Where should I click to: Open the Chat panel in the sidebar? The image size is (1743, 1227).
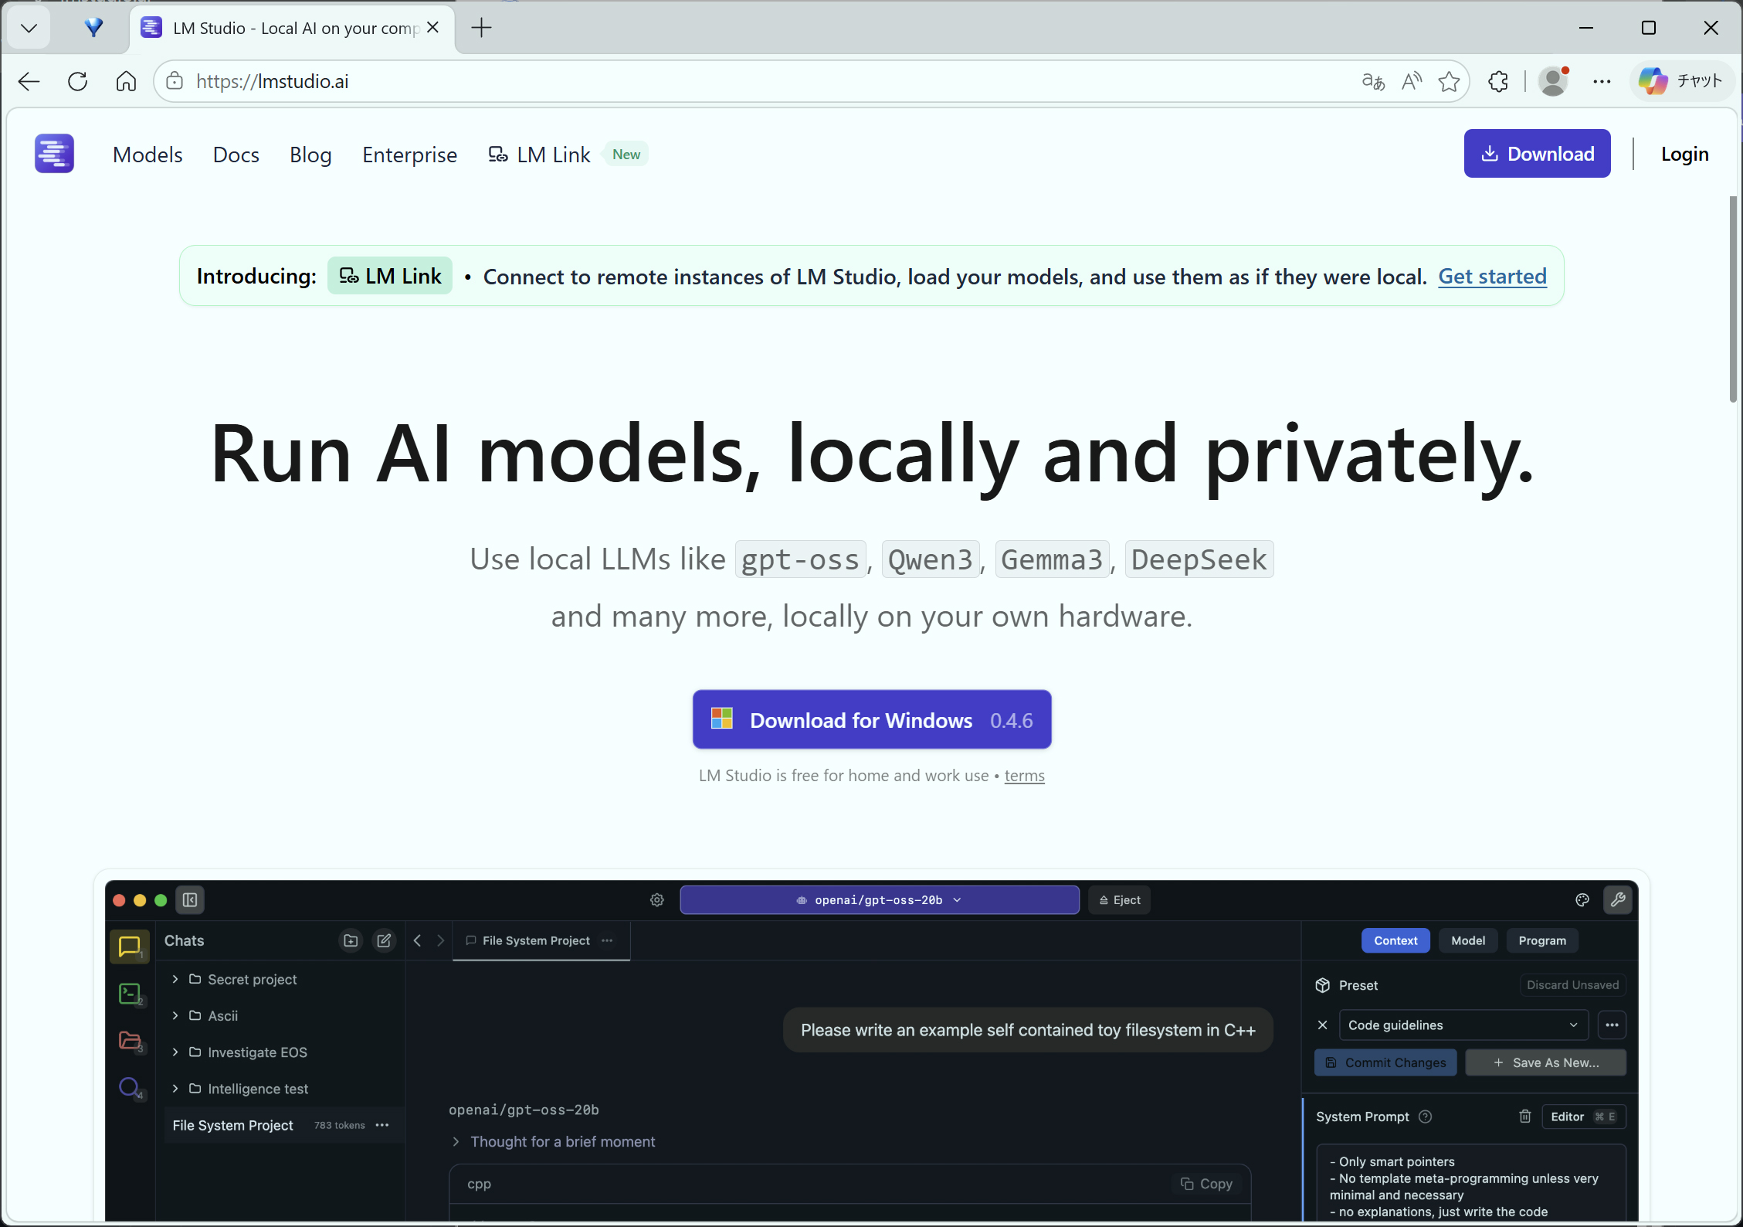(x=130, y=947)
